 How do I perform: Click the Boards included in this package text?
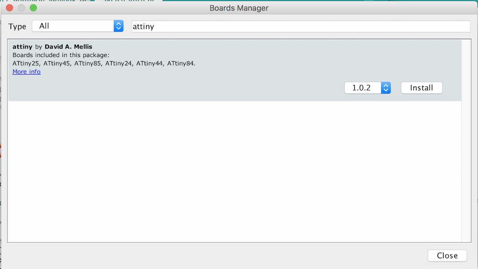pyautogui.click(x=61, y=55)
